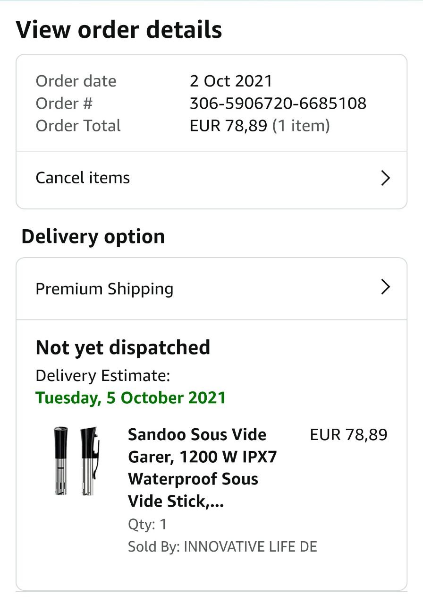The width and height of the screenshot is (423, 605).
Task: Click the Order # label
Action: click(x=64, y=104)
